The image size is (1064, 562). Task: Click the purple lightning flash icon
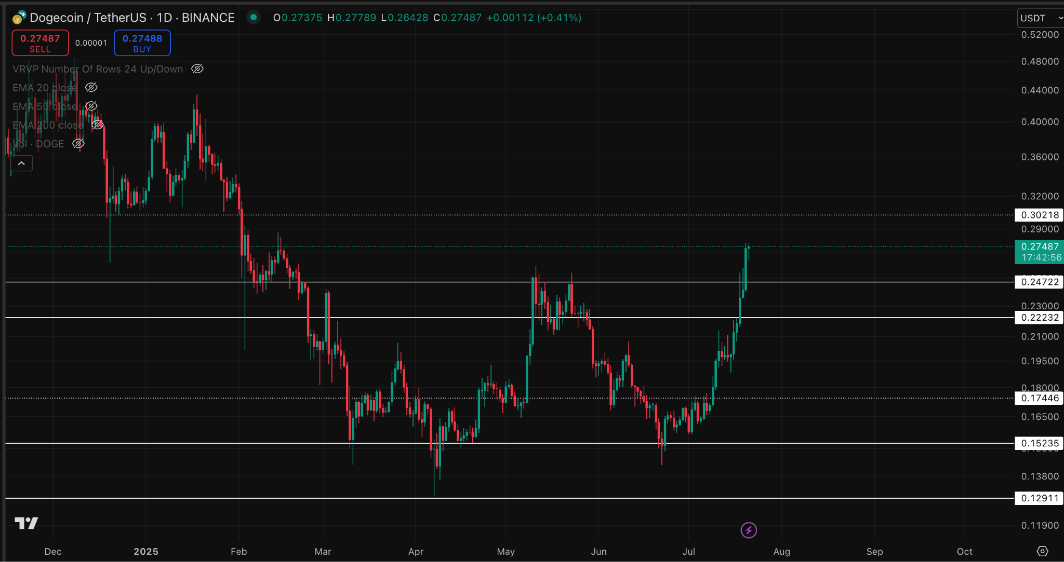coord(749,530)
